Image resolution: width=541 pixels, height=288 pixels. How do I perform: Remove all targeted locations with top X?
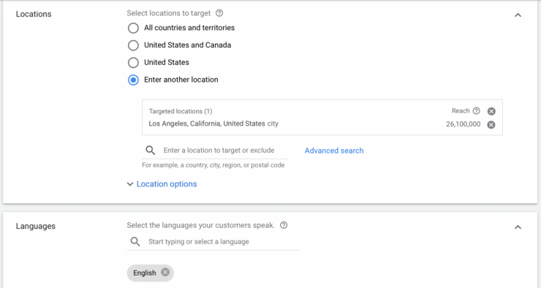tap(491, 111)
